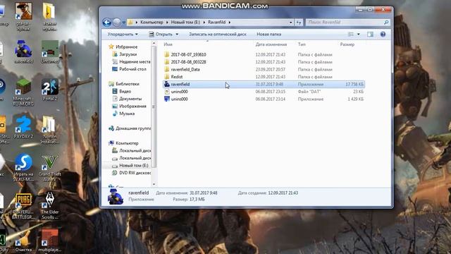Image resolution: width=451 pixels, height=254 pixels.
Task: Click the Открыть toolbar button
Action: [161, 34]
